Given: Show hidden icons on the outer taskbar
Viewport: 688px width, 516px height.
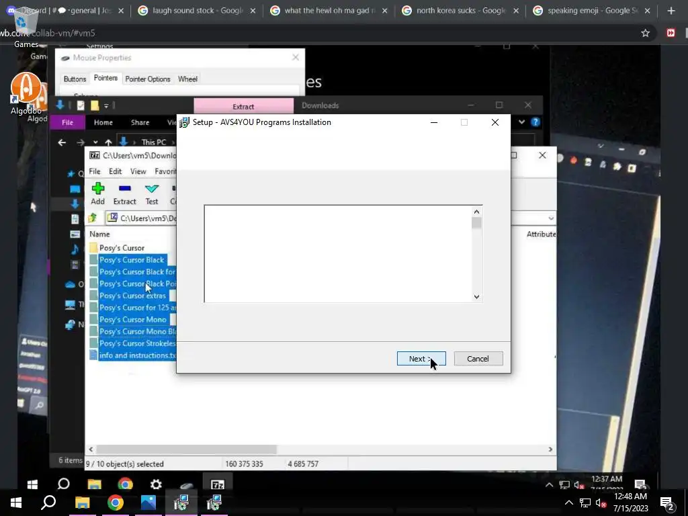Looking at the screenshot, I should point(568,503).
